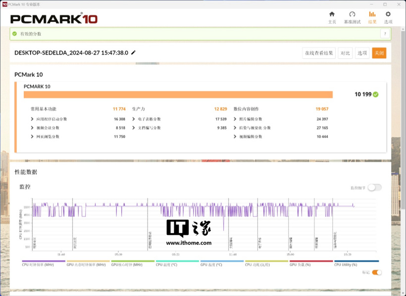This screenshot has width=406, height=296.
Task: Expand 照片编辑分数 row
Action: tap(235, 119)
